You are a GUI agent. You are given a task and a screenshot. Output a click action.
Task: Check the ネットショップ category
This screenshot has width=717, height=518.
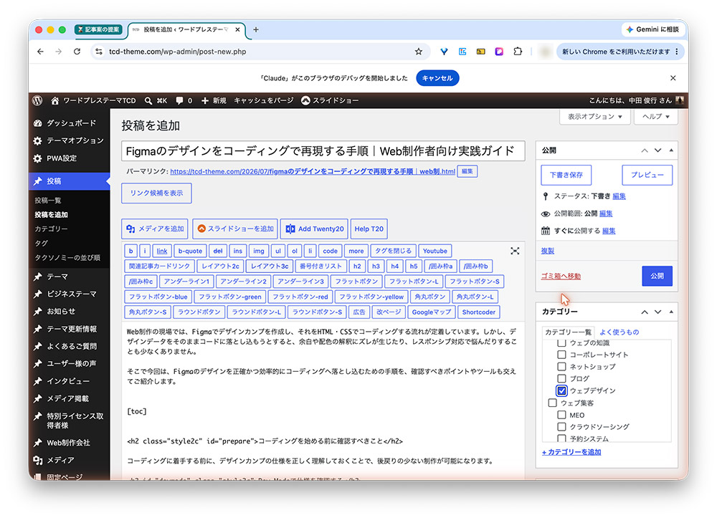pyautogui.click(x=562, y=366)
